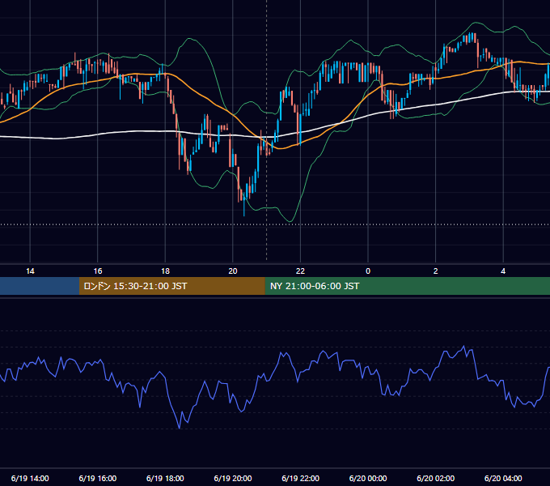Click the 0 hour label on price chart axis
The image size is (550, 486).
[368, 271]
